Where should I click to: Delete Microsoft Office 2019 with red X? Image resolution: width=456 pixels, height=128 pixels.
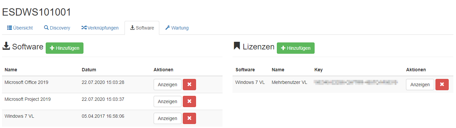189,85
